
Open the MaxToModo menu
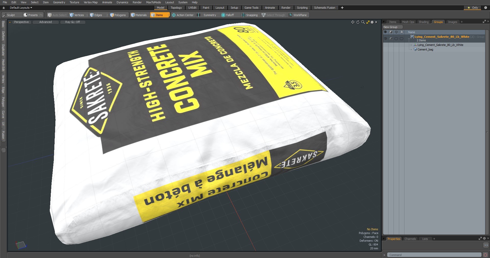(x=153, y=2)
